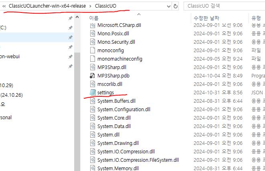The width and height of the screenshot is (265, 171).
Task: Click the refresh button next to address bar
Action: tap(176, 6)
